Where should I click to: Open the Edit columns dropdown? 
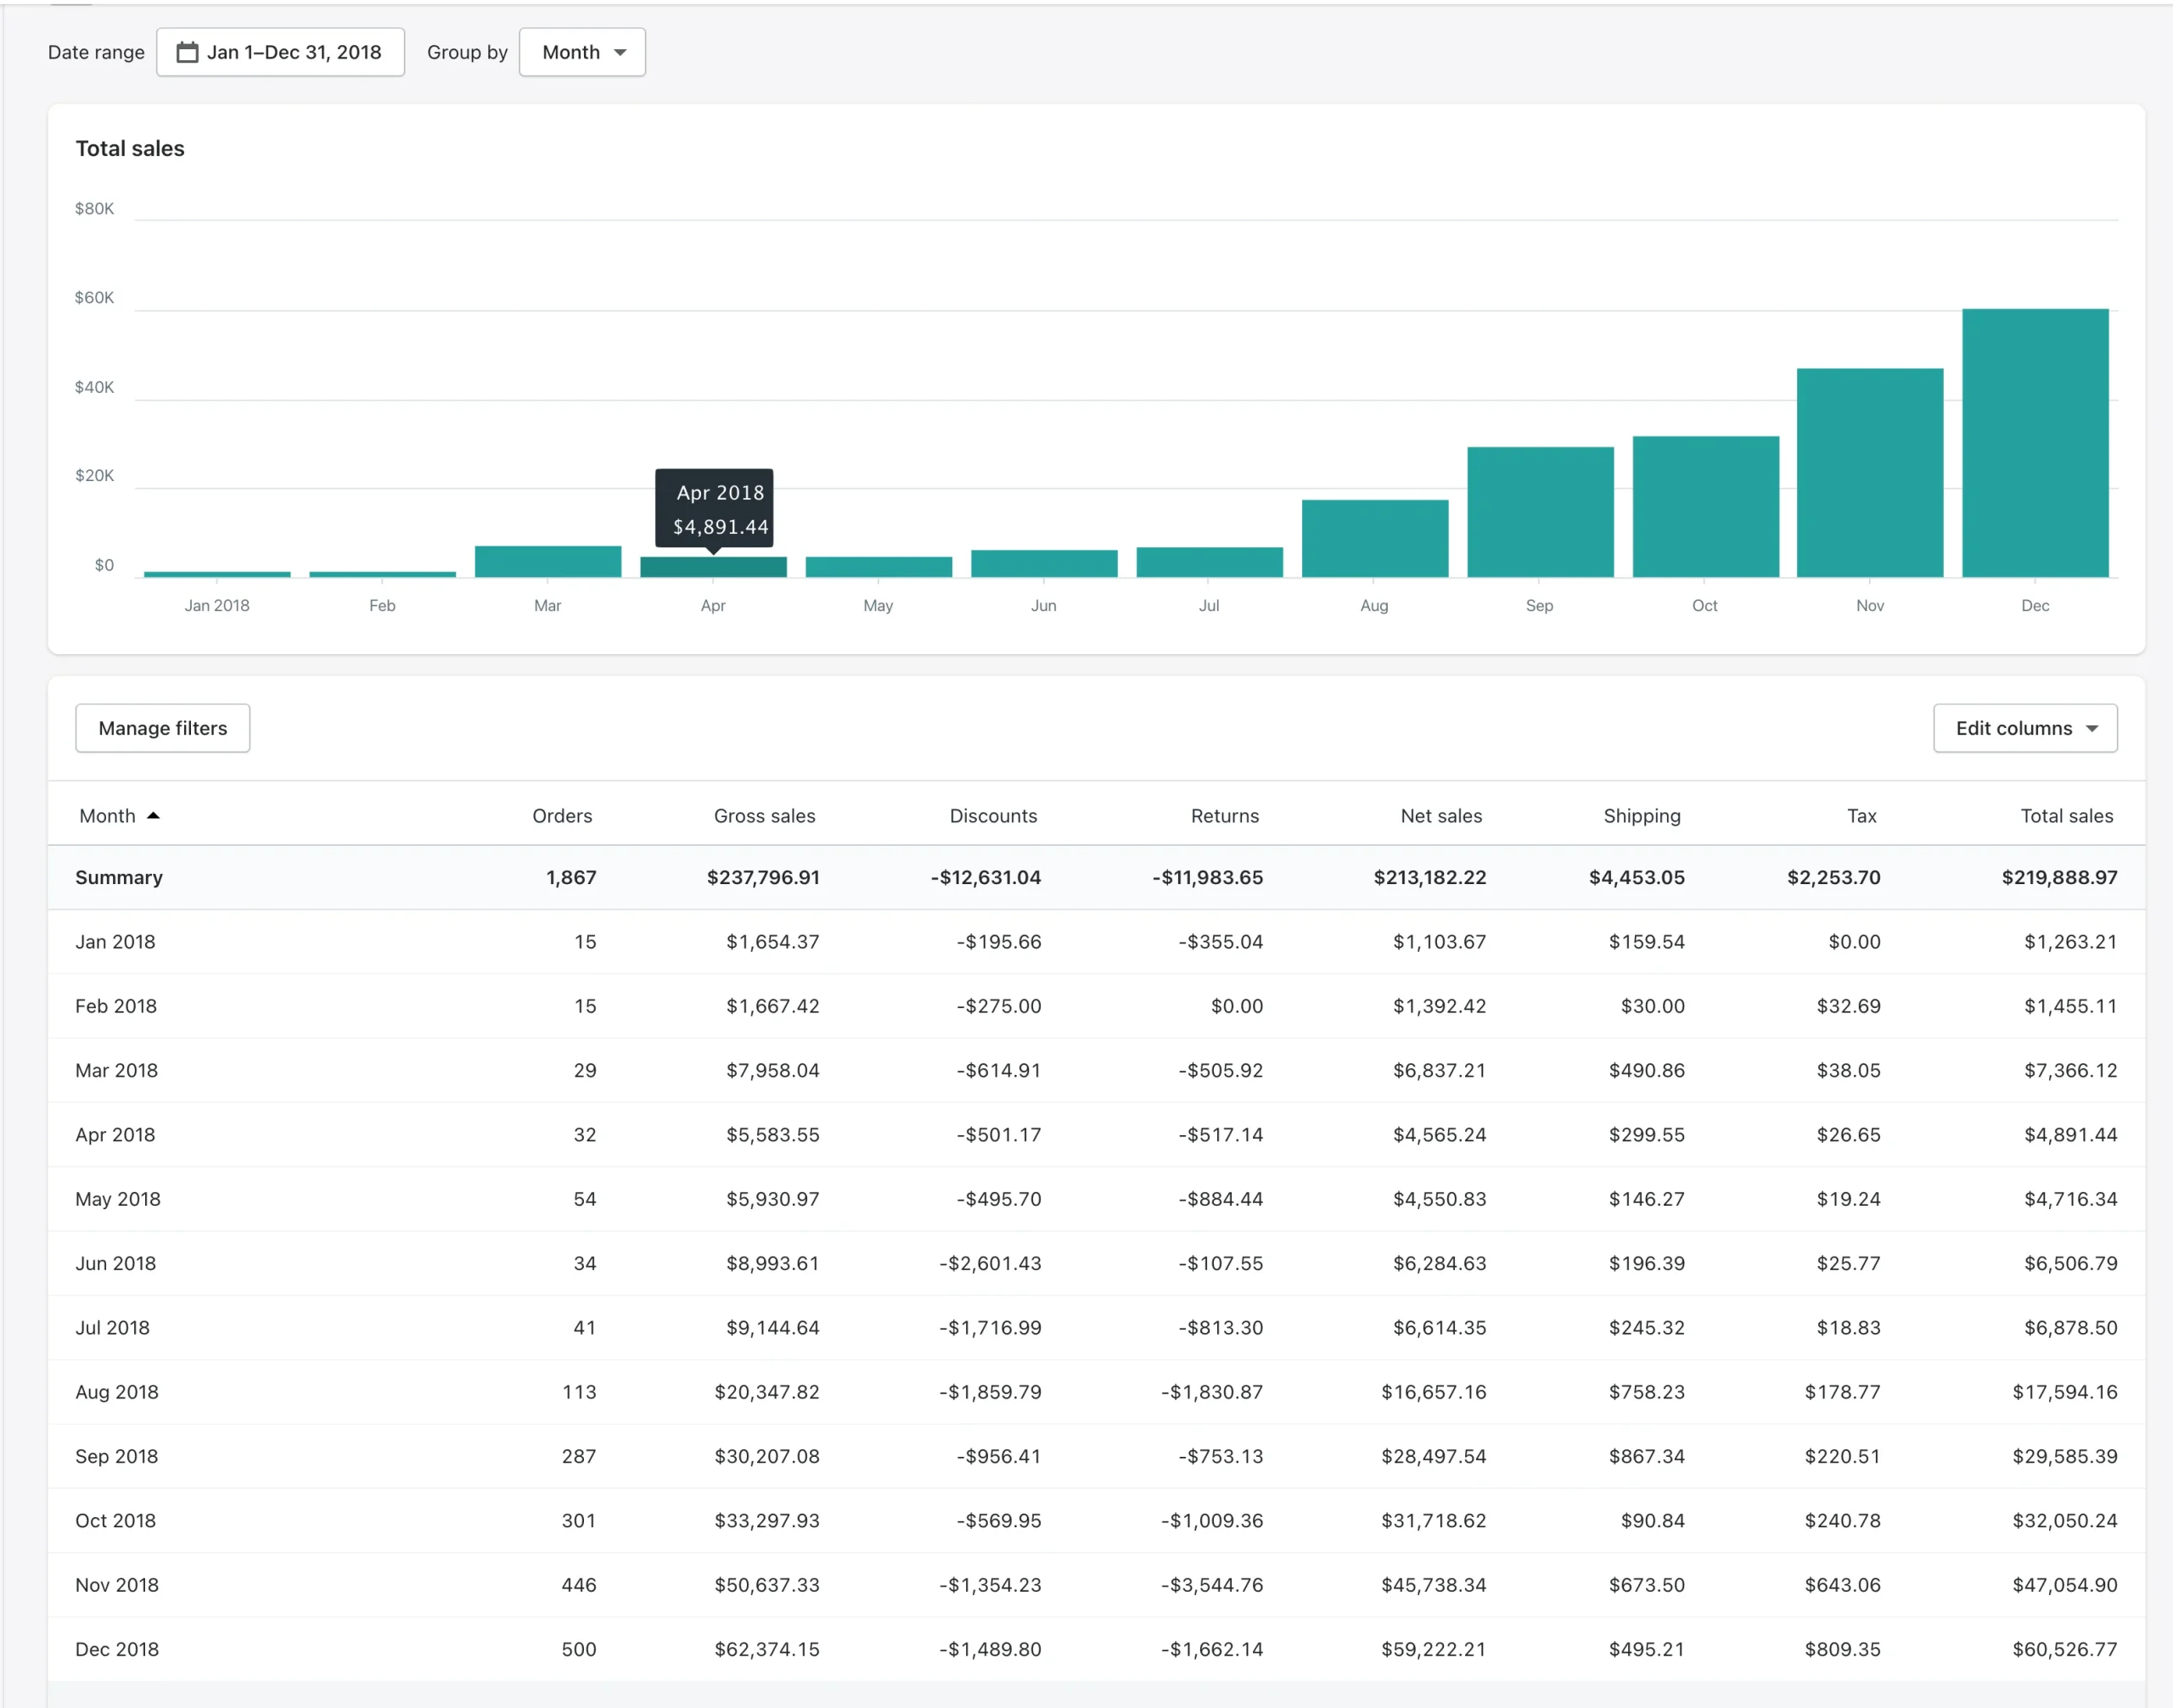(2025, 728)
